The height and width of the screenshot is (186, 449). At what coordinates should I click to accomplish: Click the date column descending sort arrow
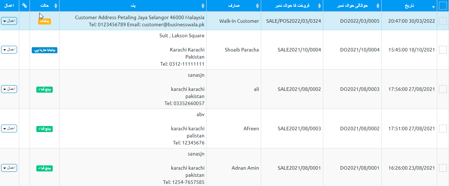coord(433,7)
